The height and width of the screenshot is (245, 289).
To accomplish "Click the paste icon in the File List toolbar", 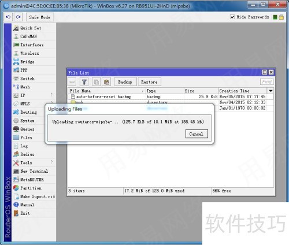I will tap(106, 82).
